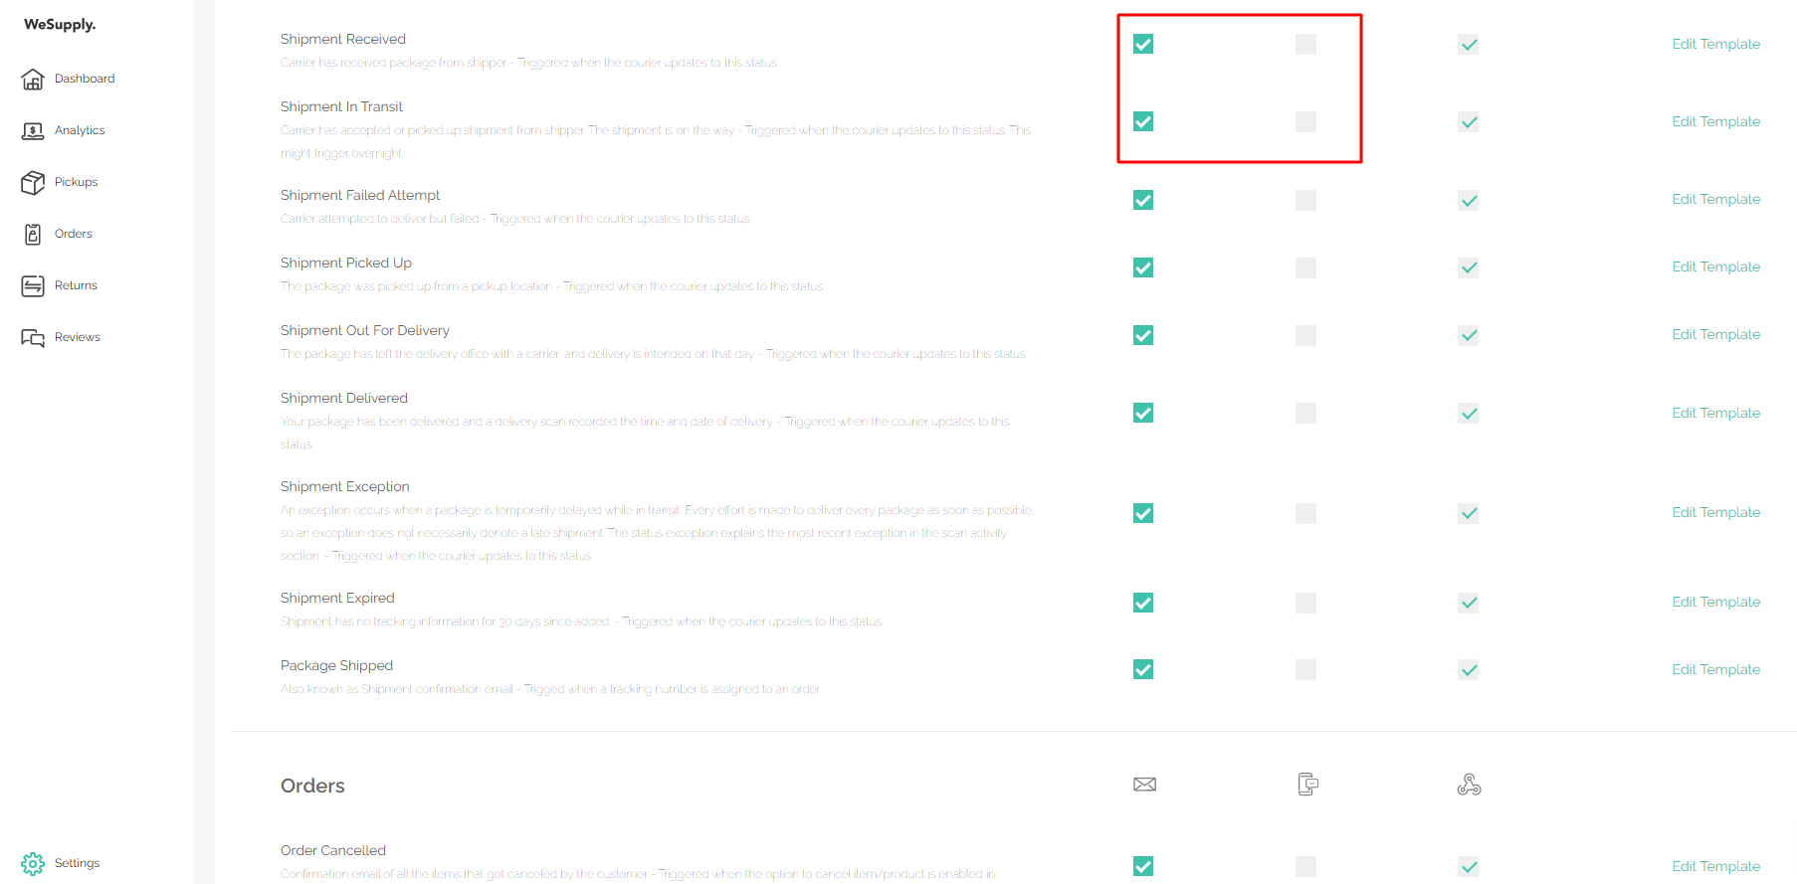Edit Template for Package Shipped
The image size is (1797, 884).
click(x=1715, y=669)
